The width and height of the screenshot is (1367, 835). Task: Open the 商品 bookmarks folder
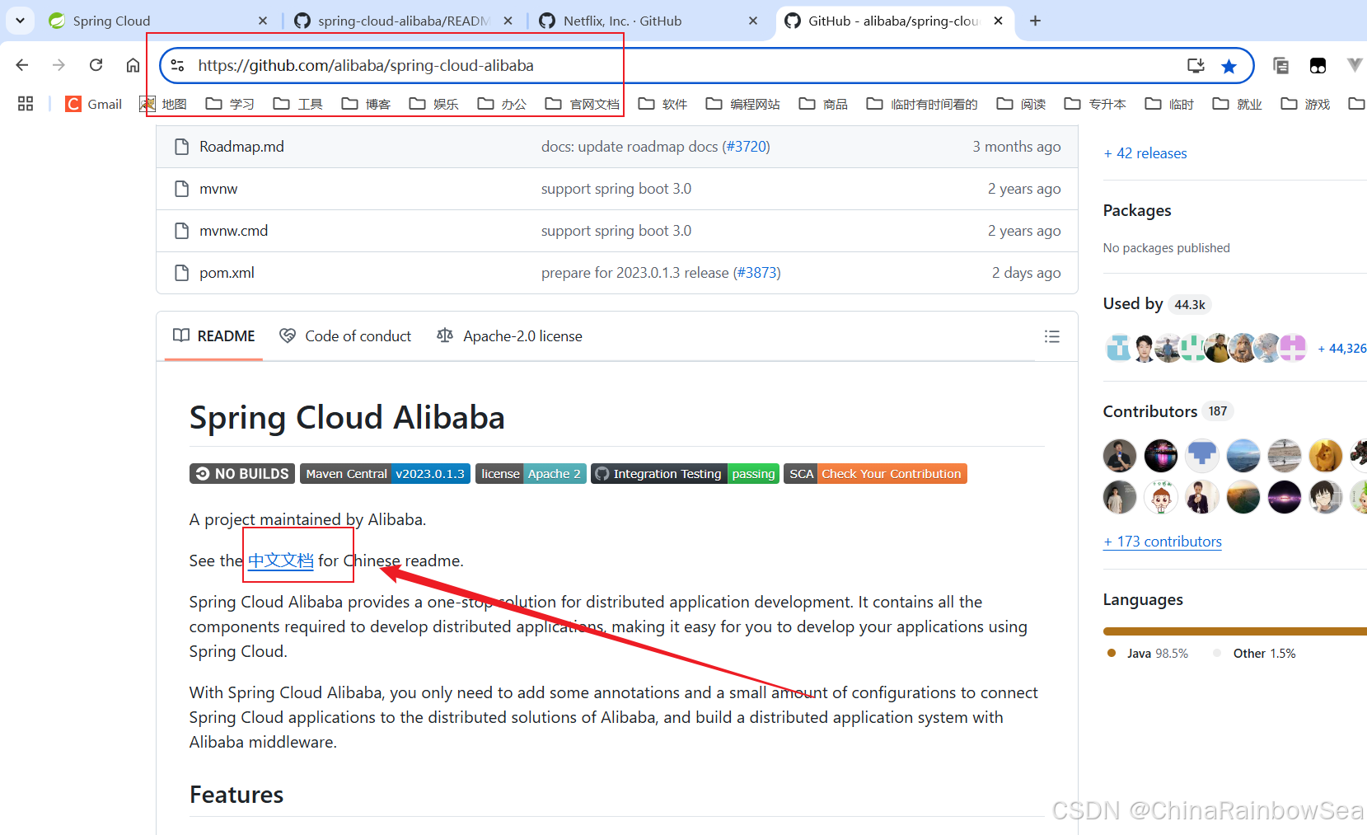(824, 104)
